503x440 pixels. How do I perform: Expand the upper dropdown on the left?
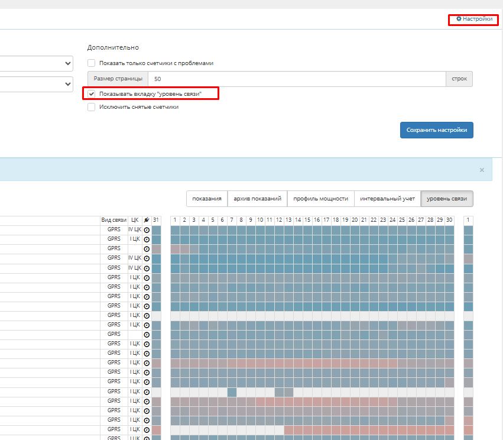(x=35, y=63)
